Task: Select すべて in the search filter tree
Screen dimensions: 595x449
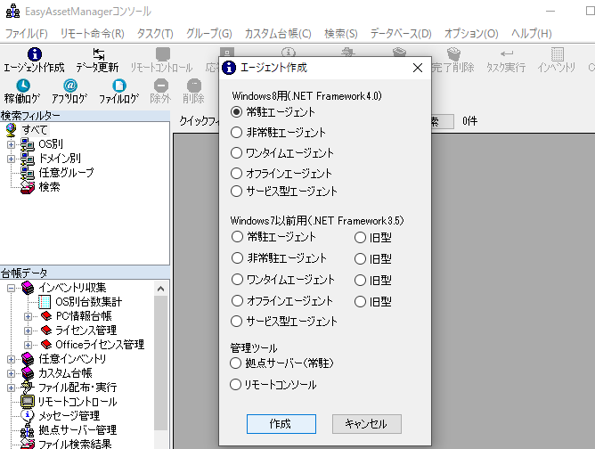Action: click(x=35, y=130)
